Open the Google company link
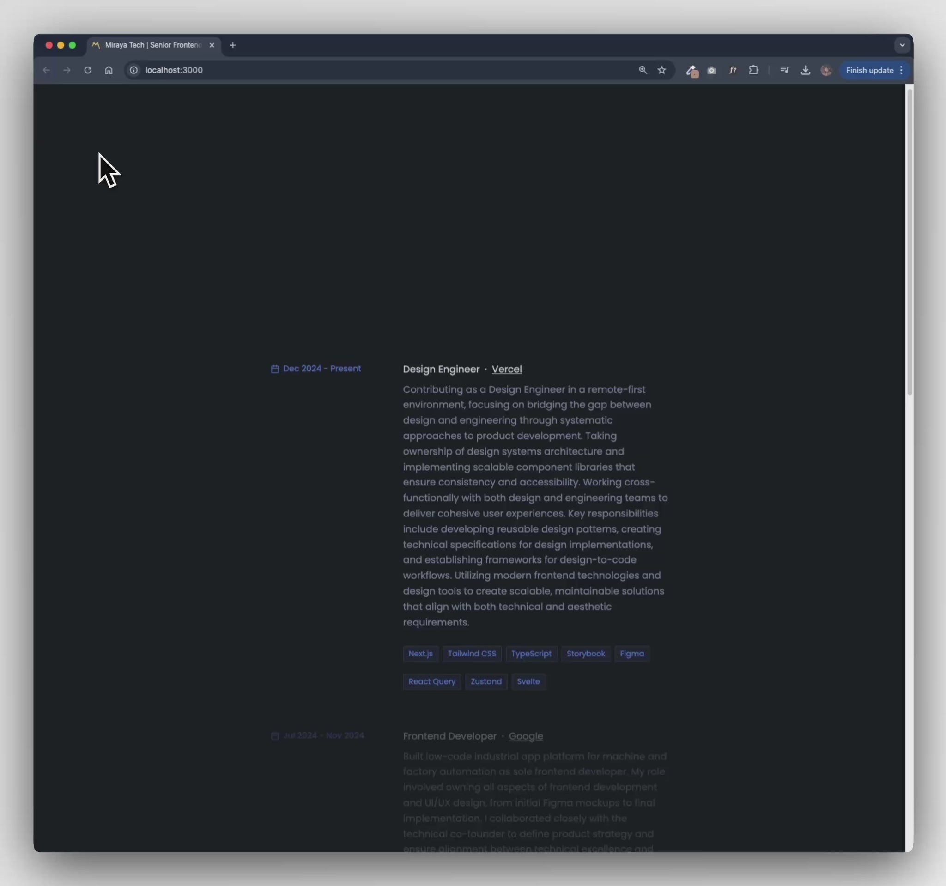Viewport: 946px width, 886px height. 525,736
